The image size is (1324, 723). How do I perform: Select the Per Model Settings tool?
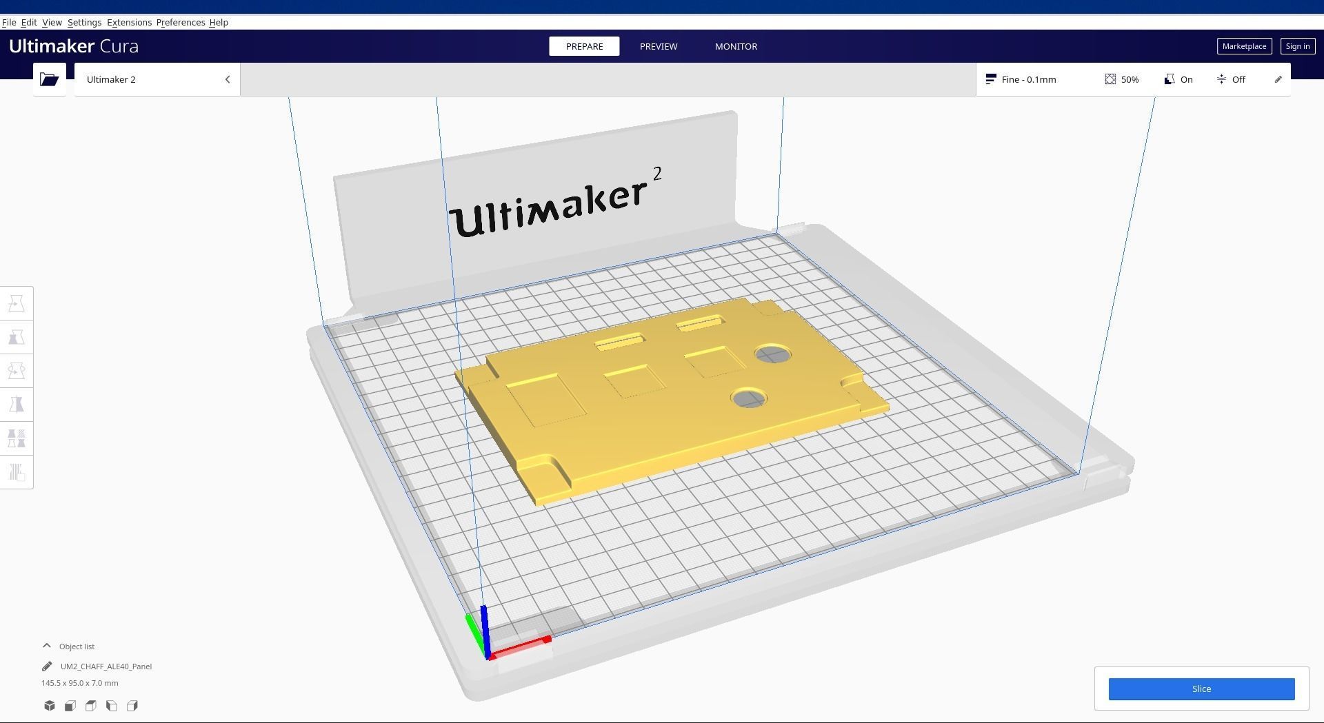(x=17, y=438)
